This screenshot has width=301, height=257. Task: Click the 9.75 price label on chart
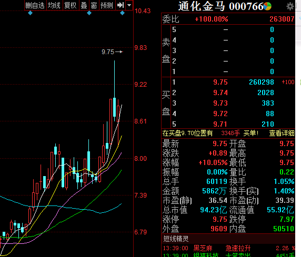(x=108, y=52)
